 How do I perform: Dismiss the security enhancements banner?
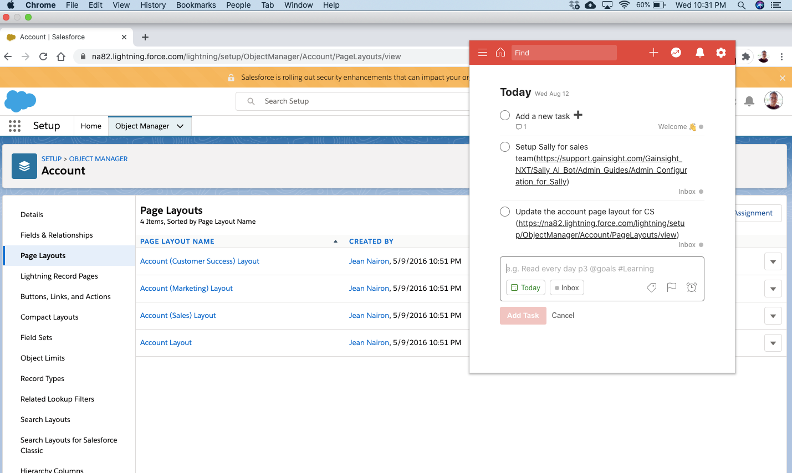[x=783, y=78]
